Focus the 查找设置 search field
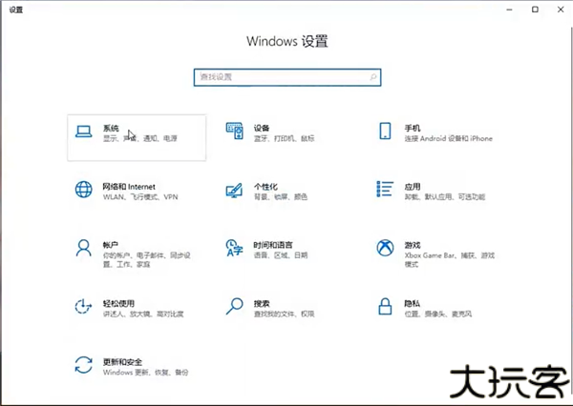573x406 pixels. click(287, 77)
